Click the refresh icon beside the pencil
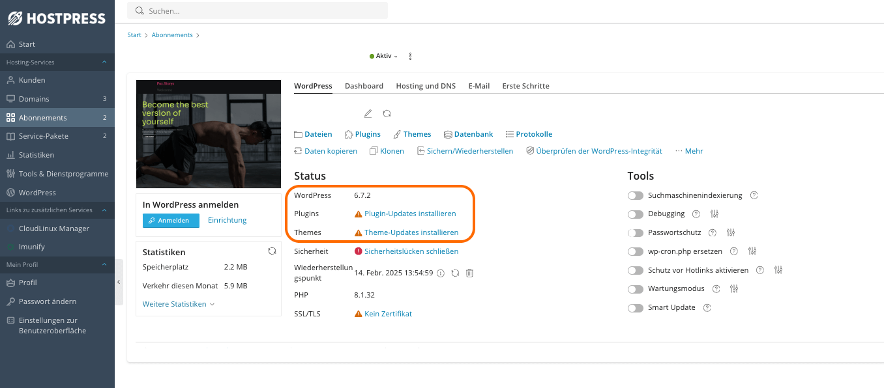The image size is (884, 388). coord(387,113)
